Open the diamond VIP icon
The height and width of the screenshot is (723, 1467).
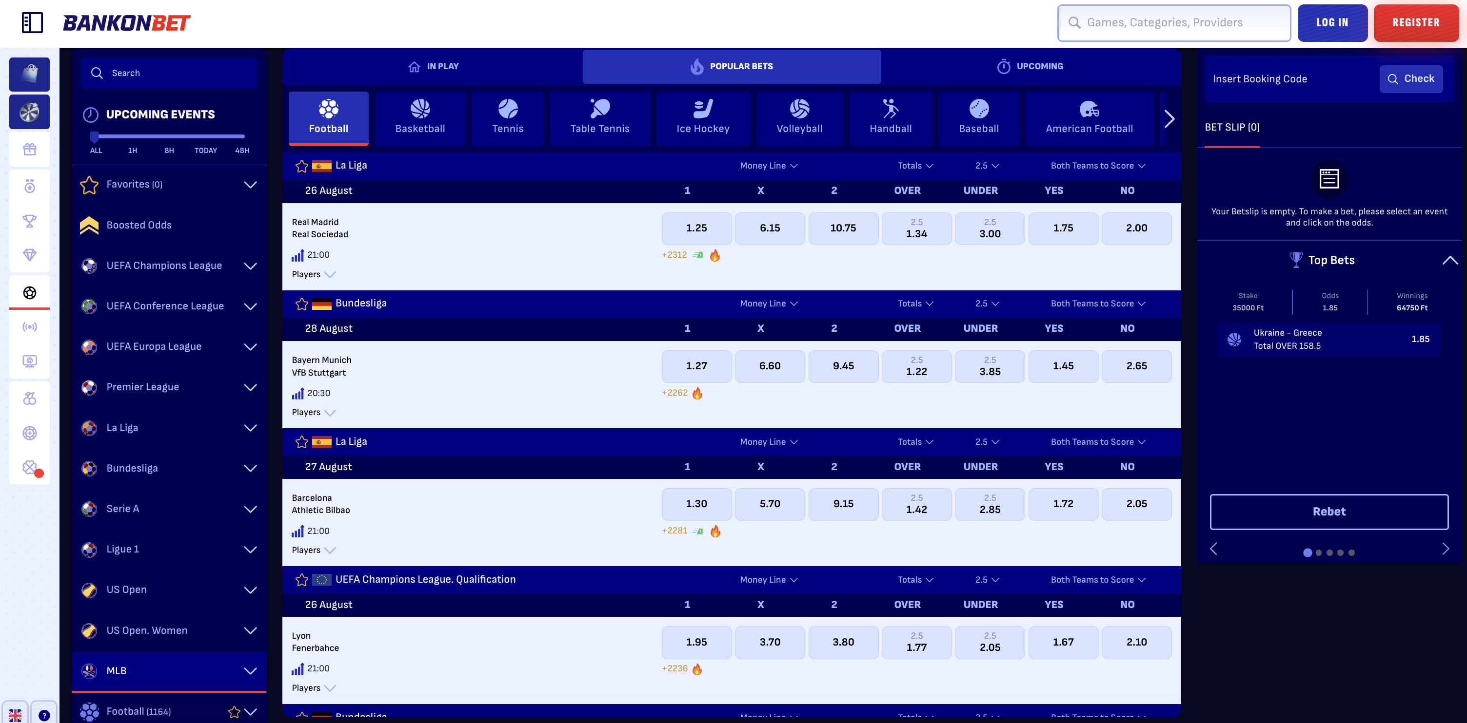[x=30, y=255]
